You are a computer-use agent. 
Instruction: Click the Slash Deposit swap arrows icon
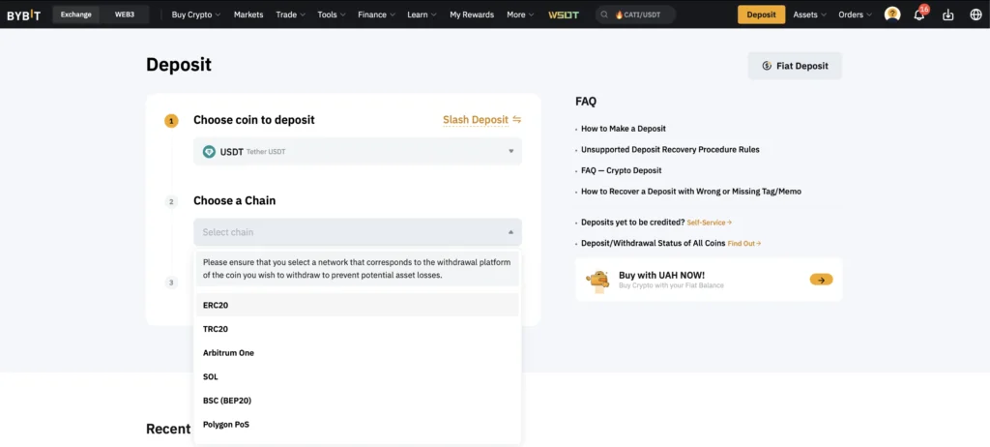(516, 120)
